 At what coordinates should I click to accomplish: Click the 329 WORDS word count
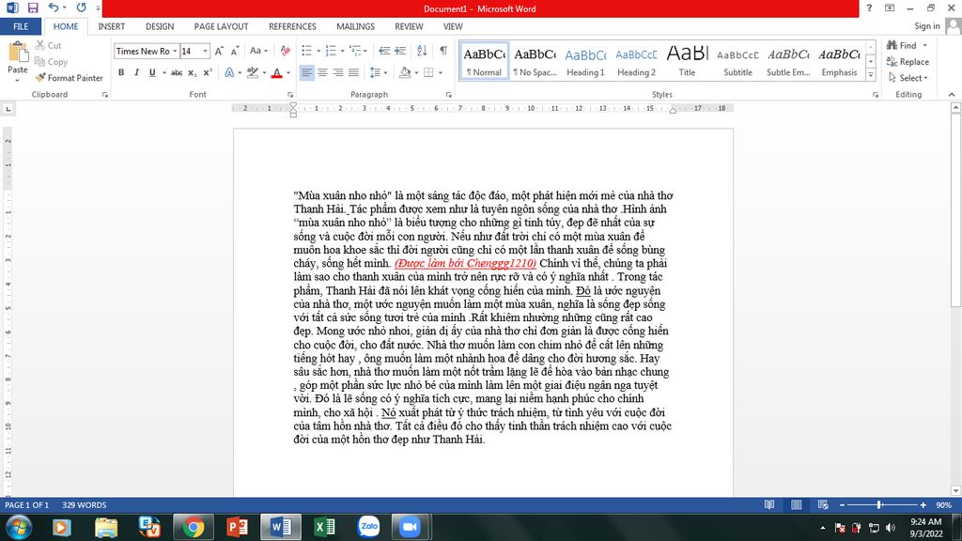pos(84,504)
